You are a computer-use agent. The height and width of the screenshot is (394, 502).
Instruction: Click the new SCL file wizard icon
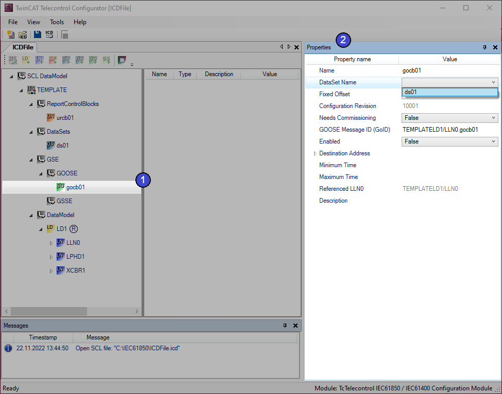(x=11, y=34)
